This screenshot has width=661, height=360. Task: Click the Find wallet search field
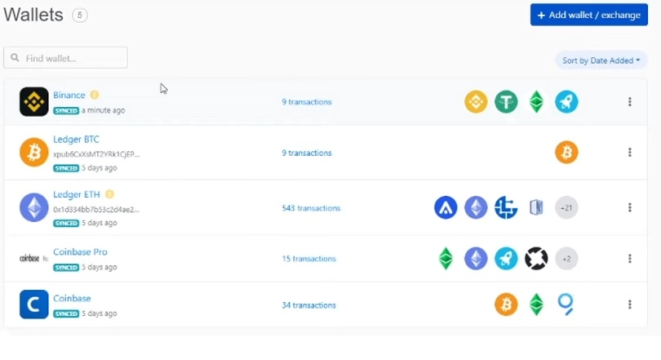pos(66,58)
